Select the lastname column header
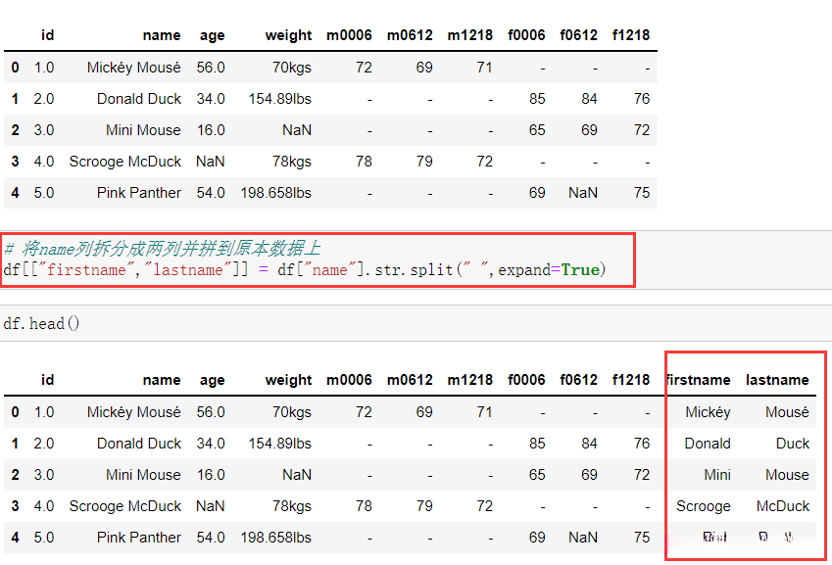The width and height of the screenshot is (832, 565). (777, 380)
